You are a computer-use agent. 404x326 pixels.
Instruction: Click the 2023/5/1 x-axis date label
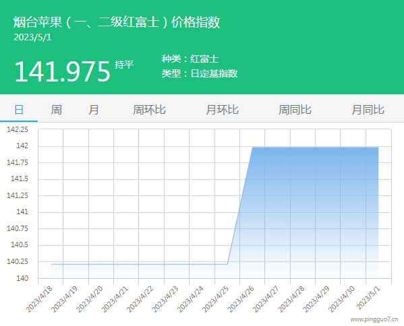(368, 298)
